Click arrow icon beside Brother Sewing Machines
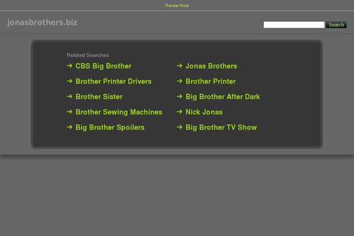The width and height of the screenshot is (354, 236). tap(70, 112)
